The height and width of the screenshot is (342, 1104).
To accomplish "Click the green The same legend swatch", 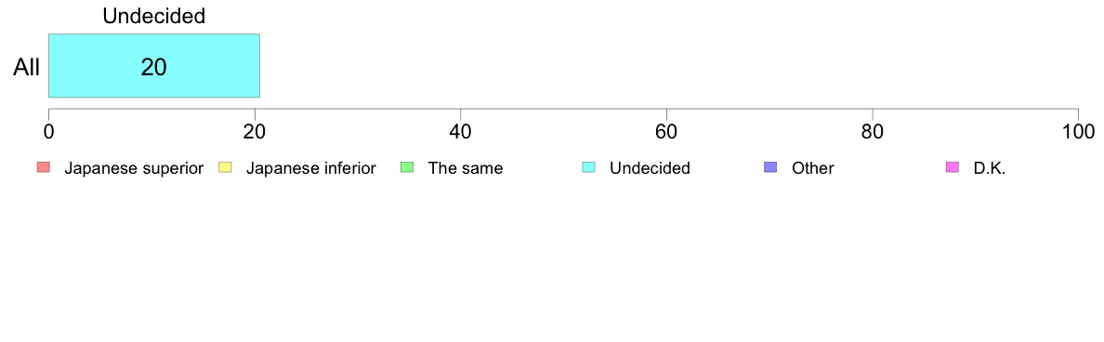I will 407,167.
